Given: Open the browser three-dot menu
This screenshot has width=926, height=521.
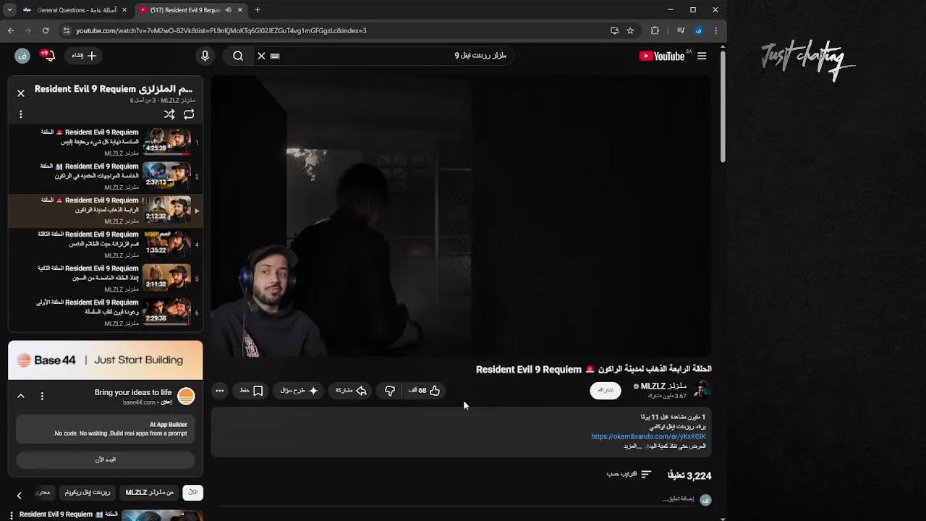Looking at the screenshot, I should point(715,30).
